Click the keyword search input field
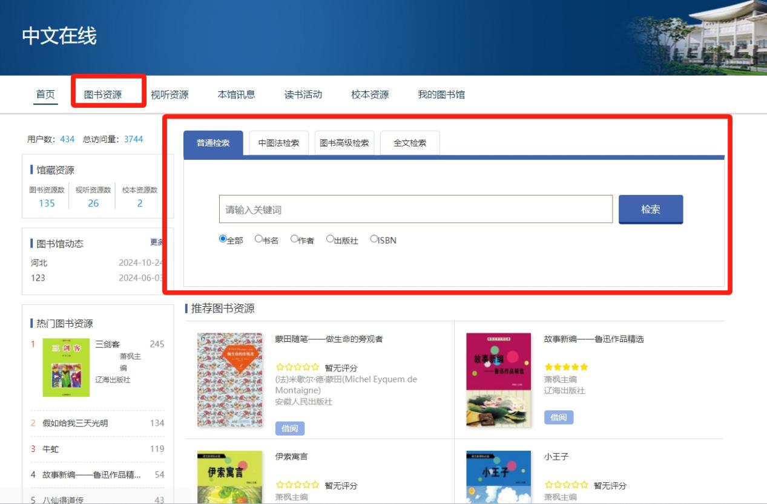 [x=415, y=209]
